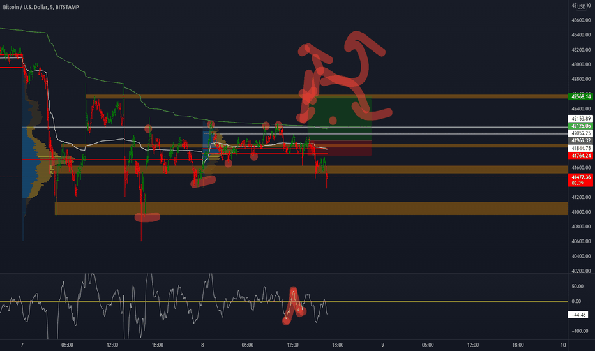Screen dimensions: 595x351
Task: Select the green long-position profit zone
Action: [x=339, y=119]
